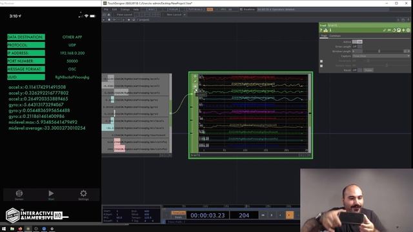Click the bypass flag on trail node

(x=195, y=86)
